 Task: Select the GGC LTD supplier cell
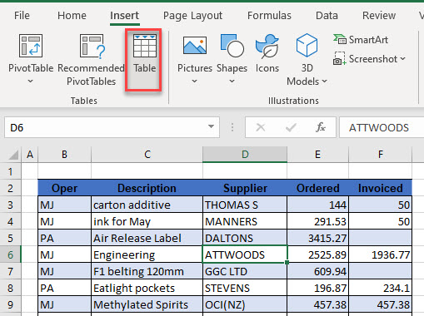pyautogui.click(x=245, y=271)
